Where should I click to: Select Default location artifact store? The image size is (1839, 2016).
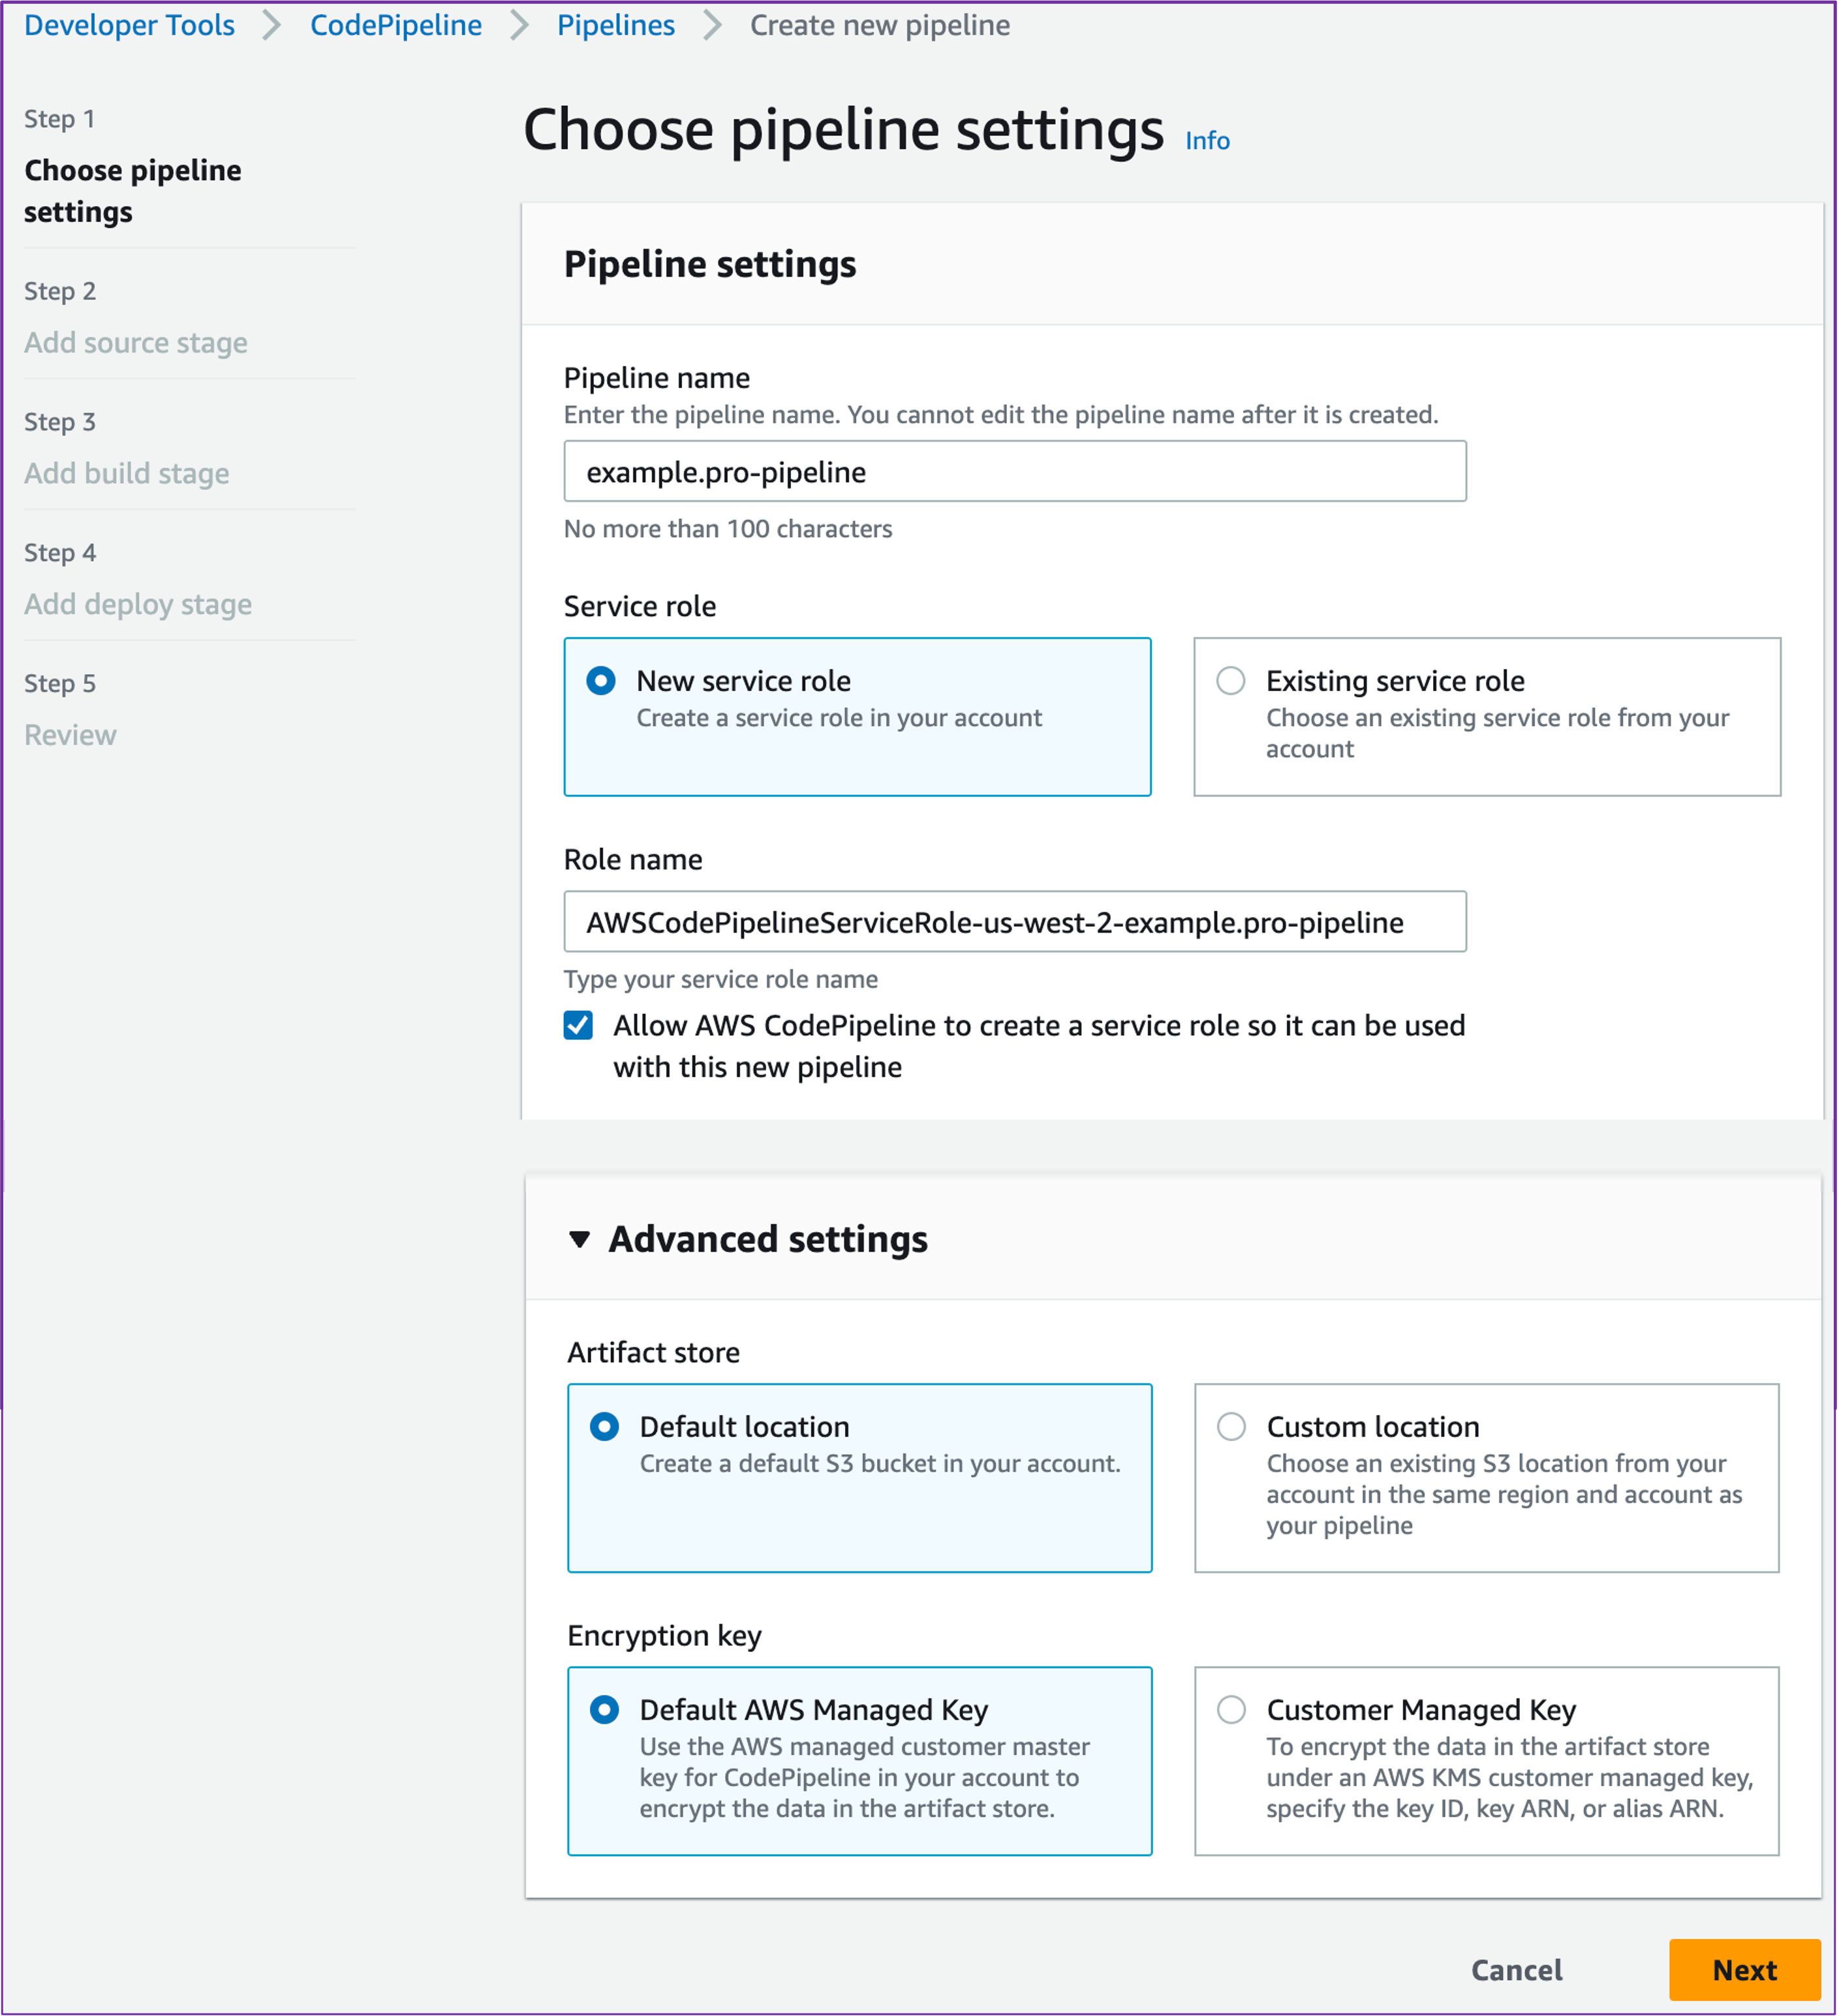click(x=604, y=1426)
